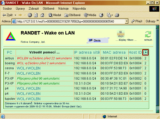Open browsing History icon
The width and height of the screenshot is (160, 119).
(101, 15)
